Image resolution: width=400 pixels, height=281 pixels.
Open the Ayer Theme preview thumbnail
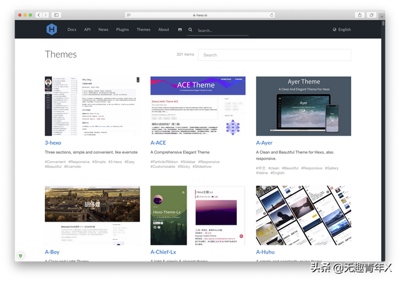pyautogui.click(x=304, y=106)
